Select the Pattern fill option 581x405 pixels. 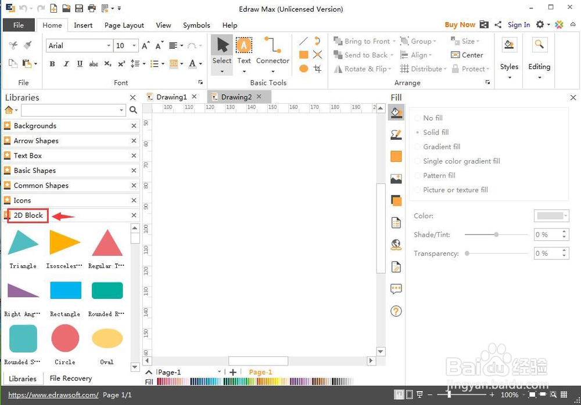(435, 175)
